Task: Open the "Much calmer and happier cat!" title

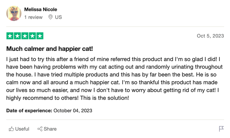Action: click(x=50, y=49)
